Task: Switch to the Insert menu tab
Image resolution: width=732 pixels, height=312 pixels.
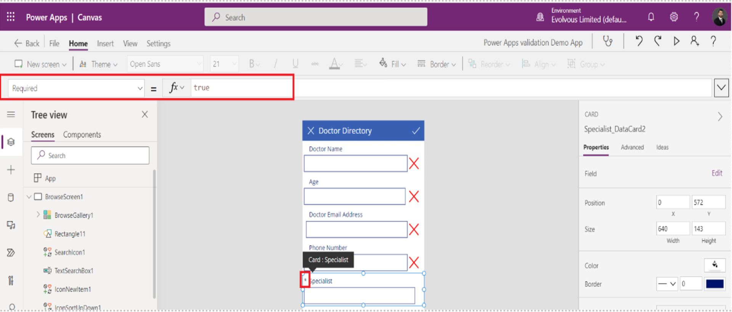Action: click(x=105, y=43)
